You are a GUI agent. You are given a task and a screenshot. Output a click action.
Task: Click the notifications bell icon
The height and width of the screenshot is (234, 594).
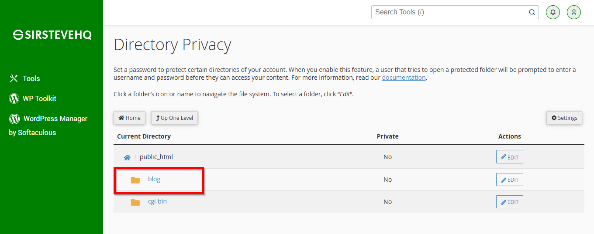tap(553, 12)
